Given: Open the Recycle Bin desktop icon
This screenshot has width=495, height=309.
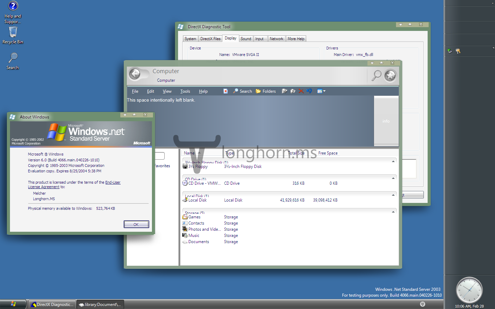Looking at the screenshot, I should click(x=13, y=35).
